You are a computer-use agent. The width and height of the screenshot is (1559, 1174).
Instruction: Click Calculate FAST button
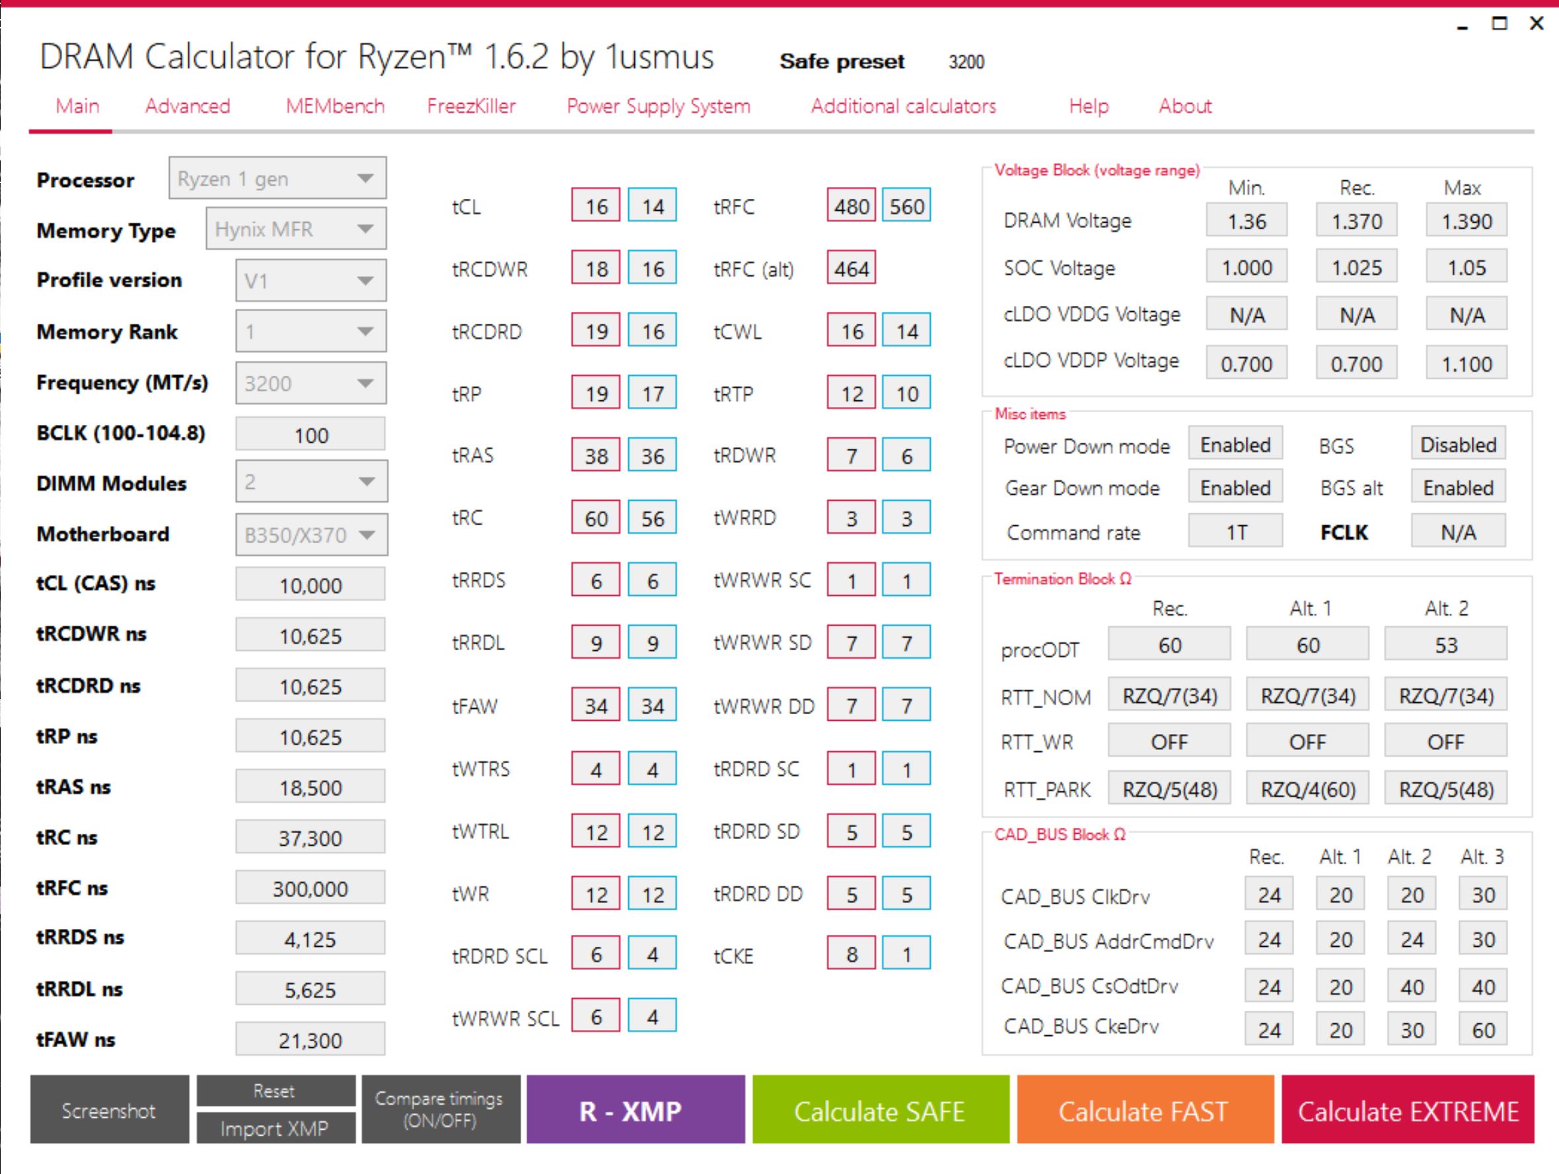tap(1145, 1109)
